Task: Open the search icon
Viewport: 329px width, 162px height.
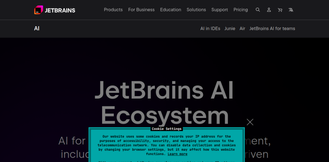Action: point(258,9)
